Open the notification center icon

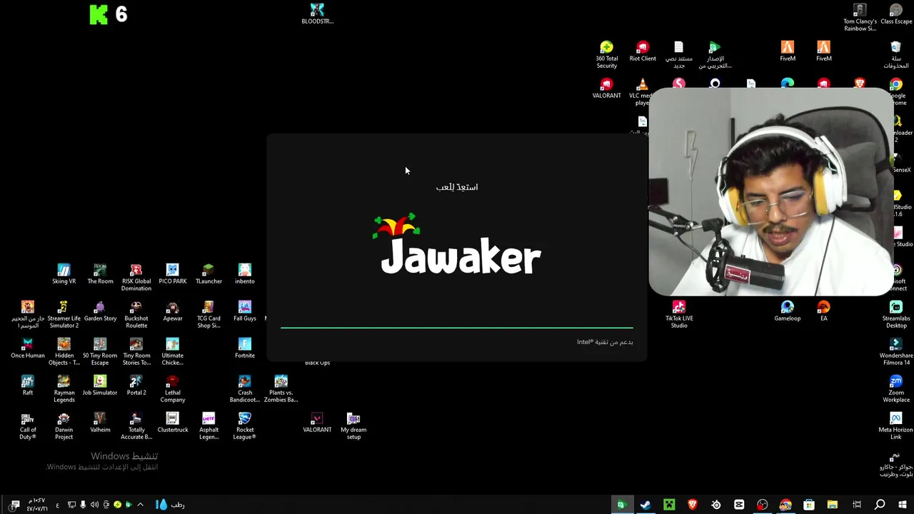15,505
